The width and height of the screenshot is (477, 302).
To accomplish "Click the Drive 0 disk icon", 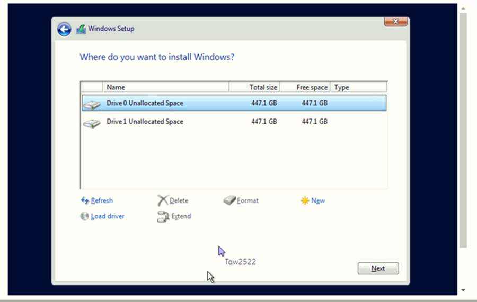I will [x=92, y=105].
